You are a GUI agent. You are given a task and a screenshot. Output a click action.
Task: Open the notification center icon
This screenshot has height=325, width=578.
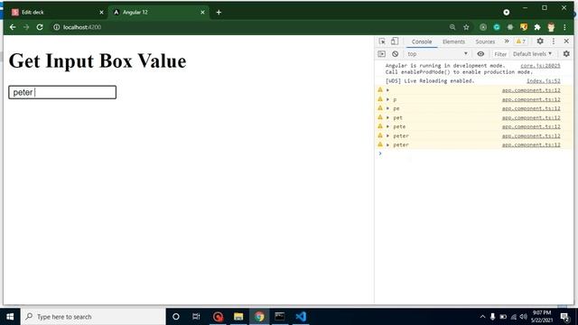tap(564, 317)
